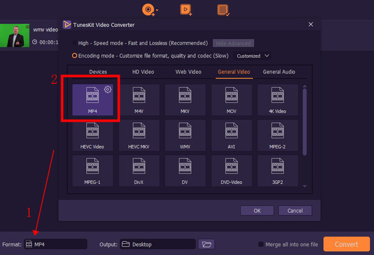The image size is (374, 255).
Task: Select the MPEG-2 format tile
Action: click(278, 135)
